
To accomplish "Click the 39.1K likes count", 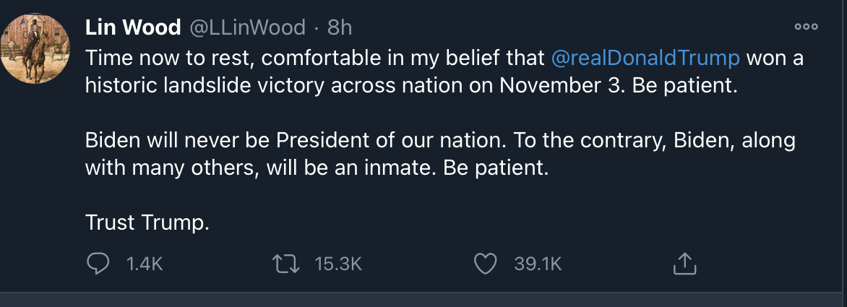I will tap(538, 264).
